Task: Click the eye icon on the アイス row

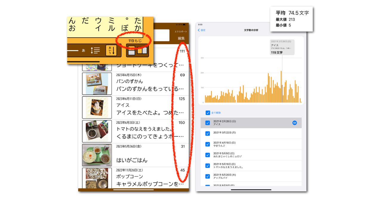Action: click(295, 123)
